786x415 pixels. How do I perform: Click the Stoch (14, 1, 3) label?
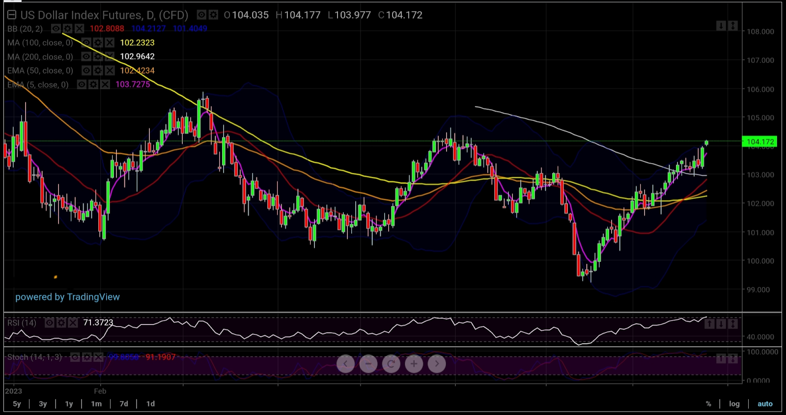pos(35,357)
